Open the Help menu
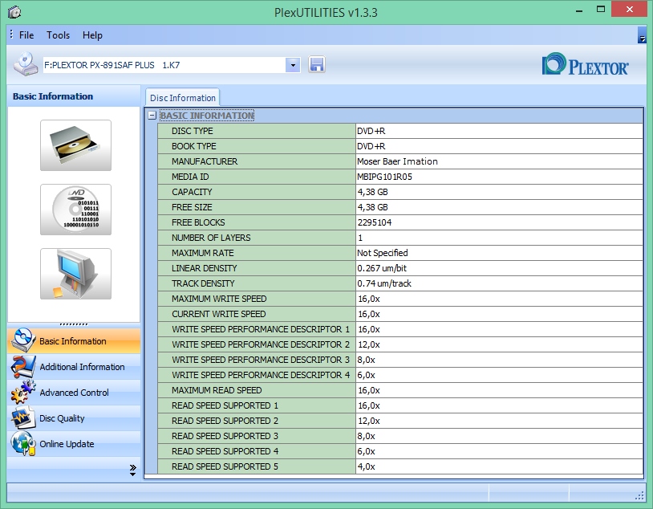Screen dimensions: 653x509 tap(92, 35)
